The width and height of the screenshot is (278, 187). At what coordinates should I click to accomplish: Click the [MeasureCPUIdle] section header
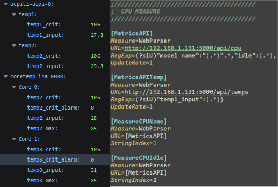(x=139, y=158)
